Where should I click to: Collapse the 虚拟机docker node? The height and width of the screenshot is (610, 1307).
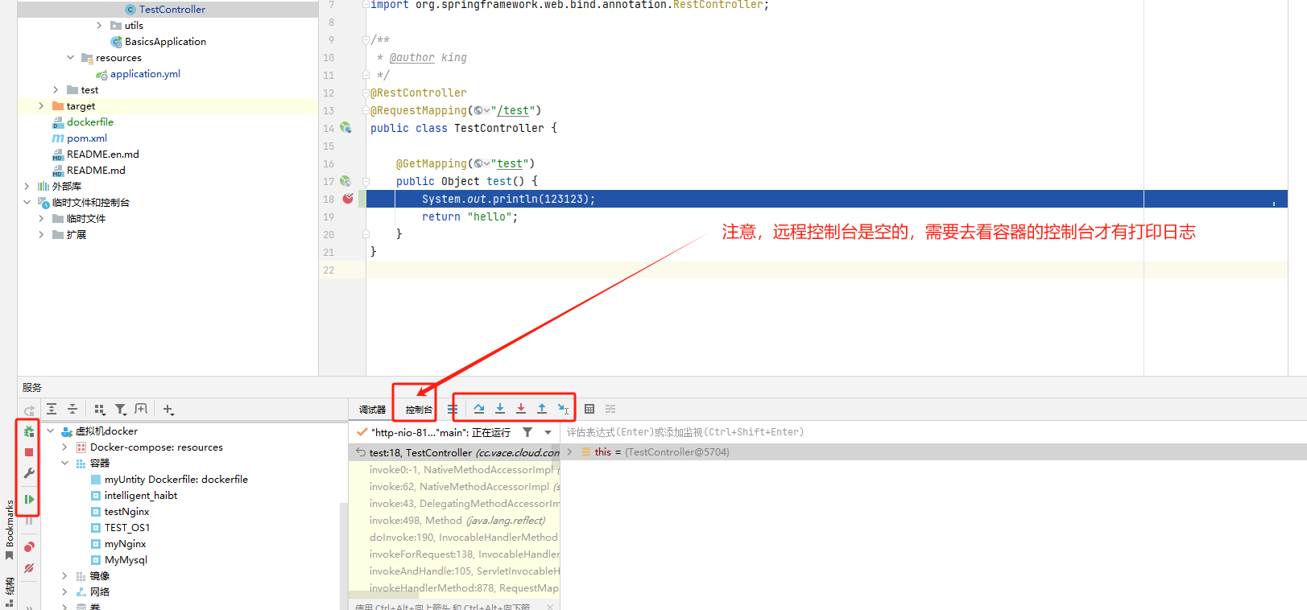pos(50,431)
